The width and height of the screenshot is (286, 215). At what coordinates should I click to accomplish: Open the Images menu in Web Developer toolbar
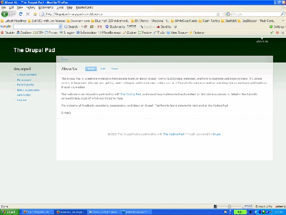click(67, 33)
